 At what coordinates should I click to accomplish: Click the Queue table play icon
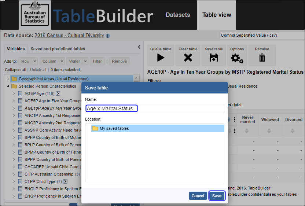click(x=161, y=58)
